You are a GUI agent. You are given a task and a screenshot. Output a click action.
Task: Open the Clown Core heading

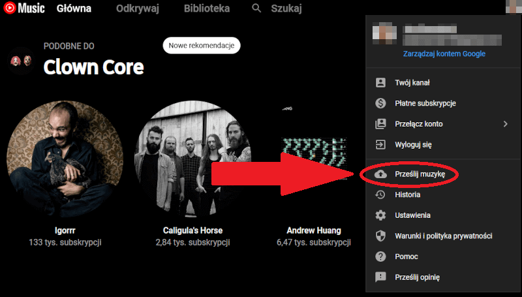coord(93,67)
